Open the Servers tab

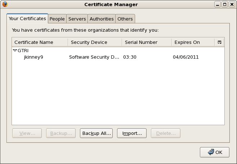coord(77,19)
